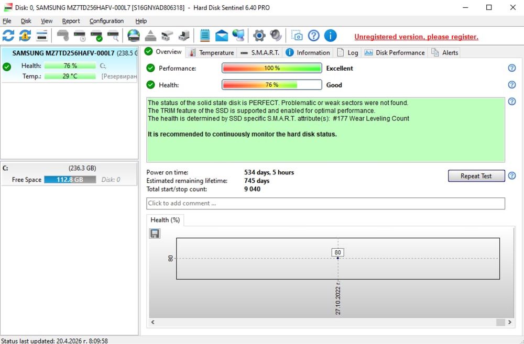Viewport: 524px width, 344px height.
Task: Click the graph horizontal scrollbar thumb
Action: [x=500, y=323]
